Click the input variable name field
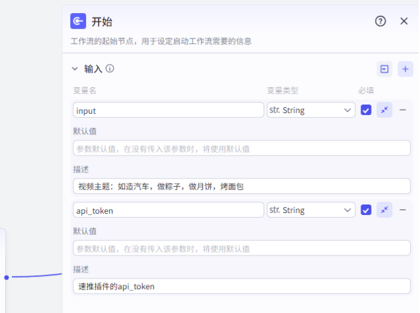Image resolution: width=420 pixels, height=313 pixels. [x=168, y=111]
